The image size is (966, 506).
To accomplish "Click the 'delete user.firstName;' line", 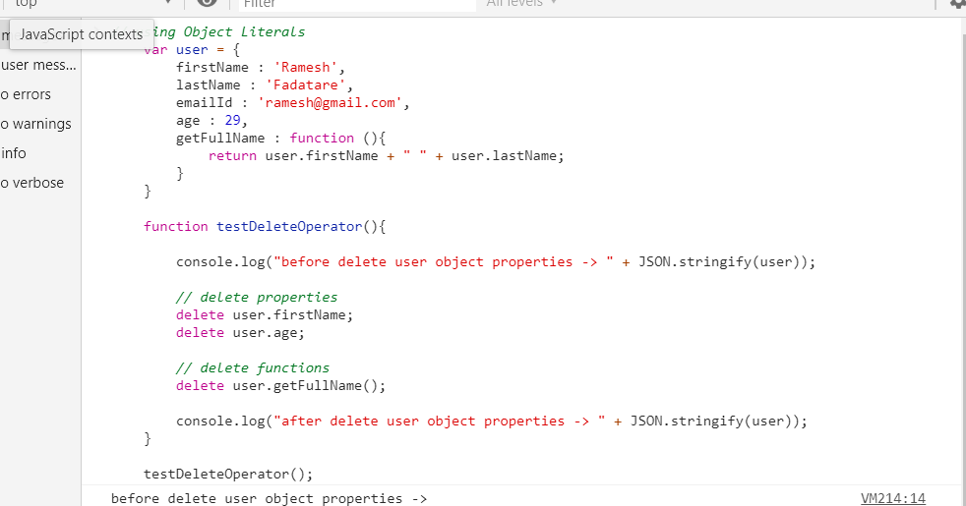I will [x=265, y=315].
